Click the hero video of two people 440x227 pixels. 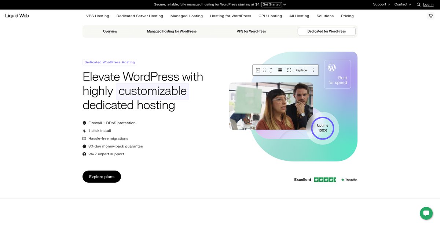271,106
